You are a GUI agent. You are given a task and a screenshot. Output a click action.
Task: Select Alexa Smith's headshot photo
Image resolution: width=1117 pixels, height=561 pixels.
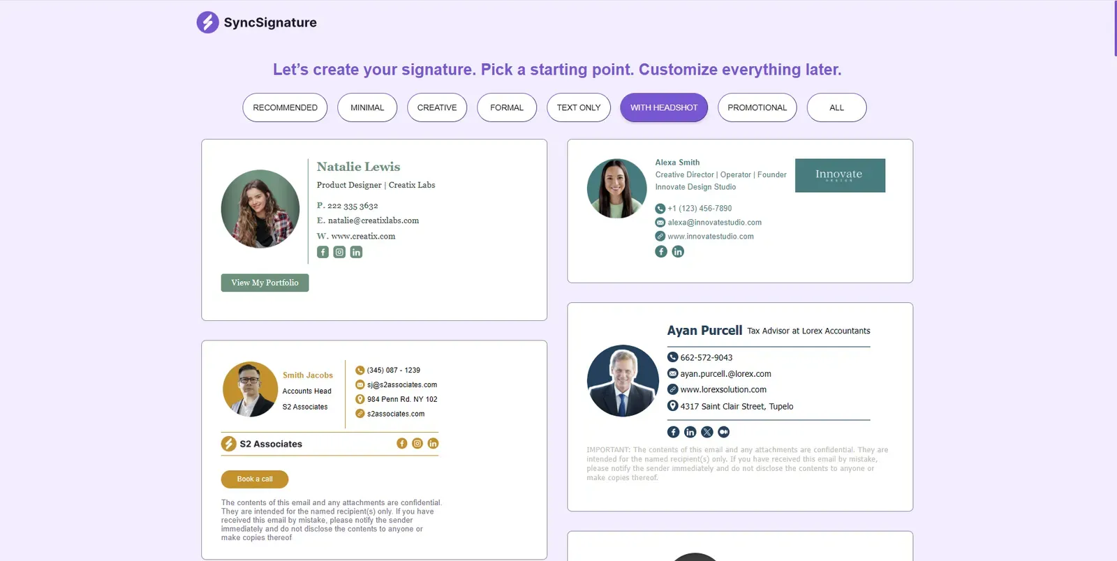click(x=617, y=188)
